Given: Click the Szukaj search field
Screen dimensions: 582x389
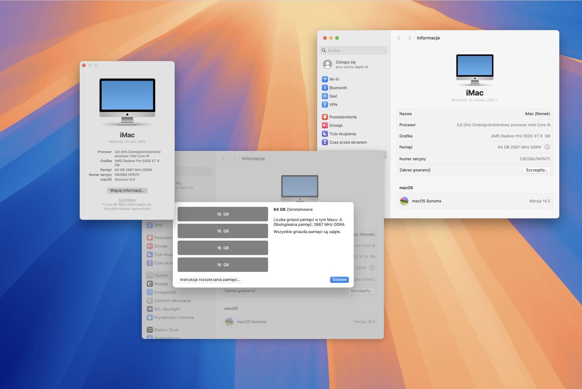Looking at the screenshot, I should 354,50.
